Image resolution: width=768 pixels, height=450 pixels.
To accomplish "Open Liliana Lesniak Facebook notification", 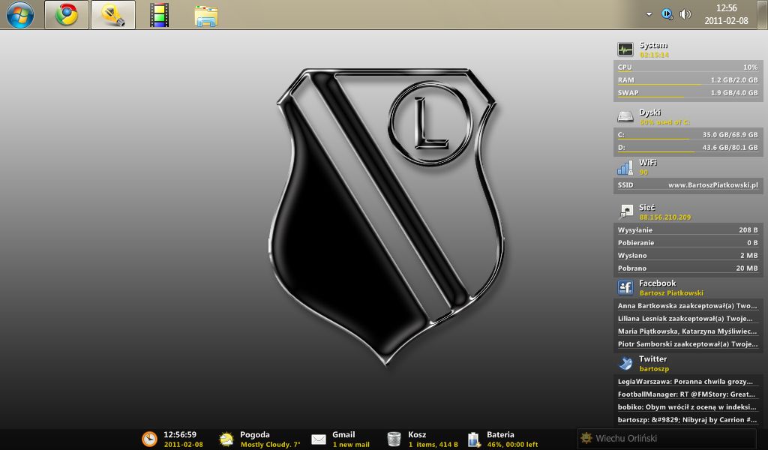I will 688,318.
